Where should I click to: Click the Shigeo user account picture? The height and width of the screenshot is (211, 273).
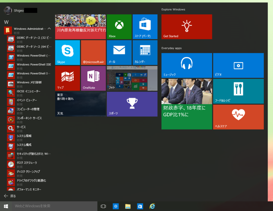coord(8,11)
